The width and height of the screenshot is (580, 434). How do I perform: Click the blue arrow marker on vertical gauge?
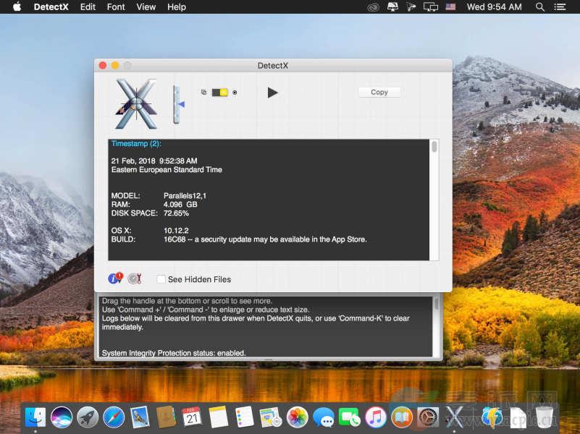(181, 105)
